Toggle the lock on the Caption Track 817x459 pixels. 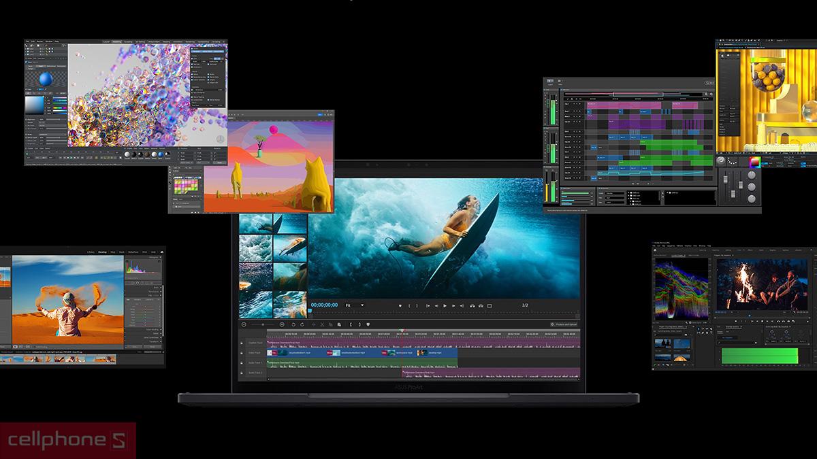click(x=243, y=343)
